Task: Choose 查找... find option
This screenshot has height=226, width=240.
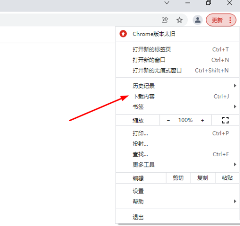Action: (x=177, y=154)
